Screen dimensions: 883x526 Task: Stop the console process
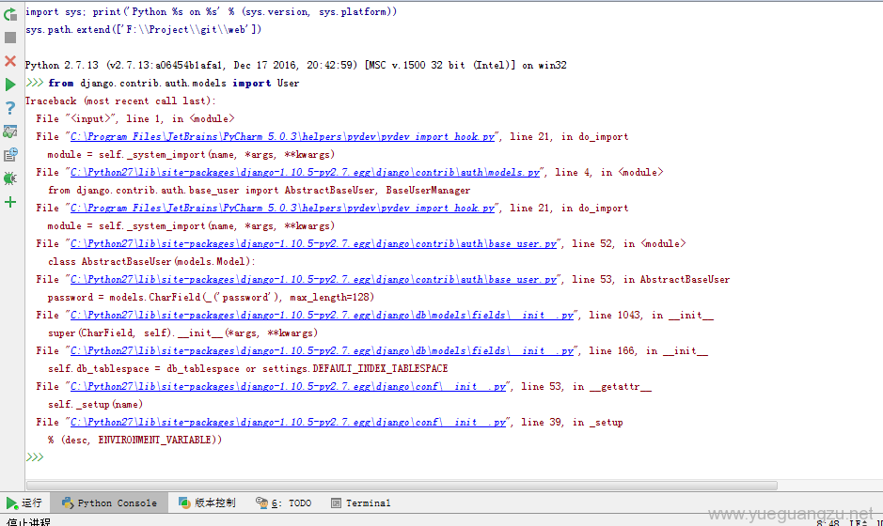pyautogui.click(x=10, y=38)
